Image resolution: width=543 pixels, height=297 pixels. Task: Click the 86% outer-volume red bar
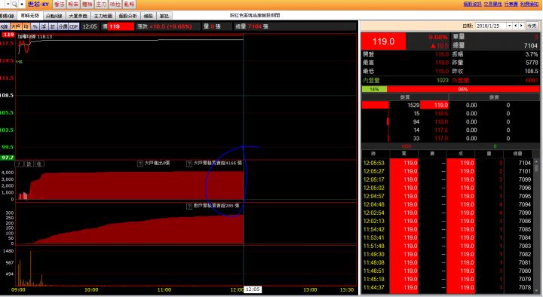[x=463, y=89]
